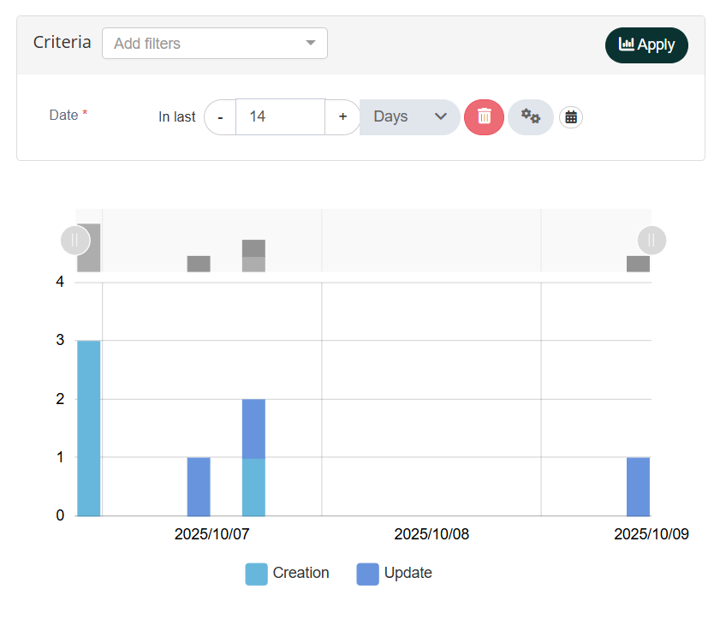This screenshot has width=726, height=619.
Task: Click the number field showing 14
Action: [280, 117]
